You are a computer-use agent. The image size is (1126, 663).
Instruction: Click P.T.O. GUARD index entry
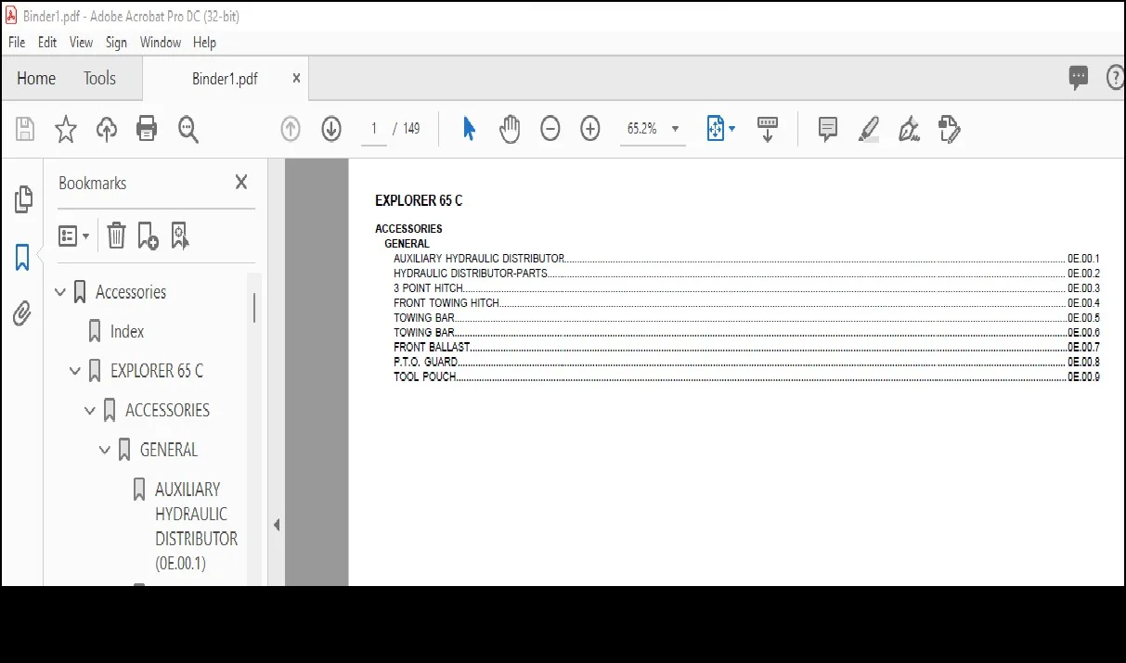pyautogui.click(x=426, y=362)
